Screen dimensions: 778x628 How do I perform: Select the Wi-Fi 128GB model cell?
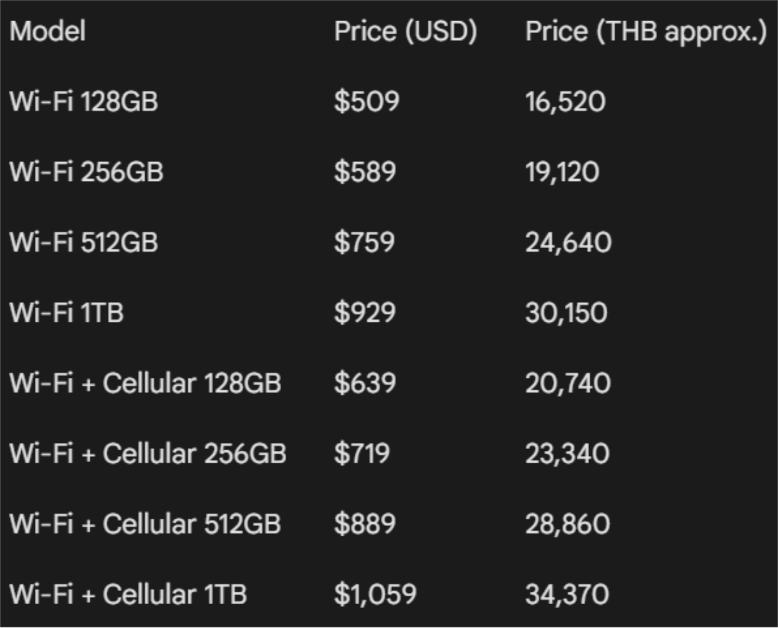(x=84, y=101)
